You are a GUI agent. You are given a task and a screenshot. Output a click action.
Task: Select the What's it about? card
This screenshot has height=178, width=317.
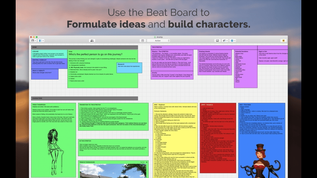45,74
